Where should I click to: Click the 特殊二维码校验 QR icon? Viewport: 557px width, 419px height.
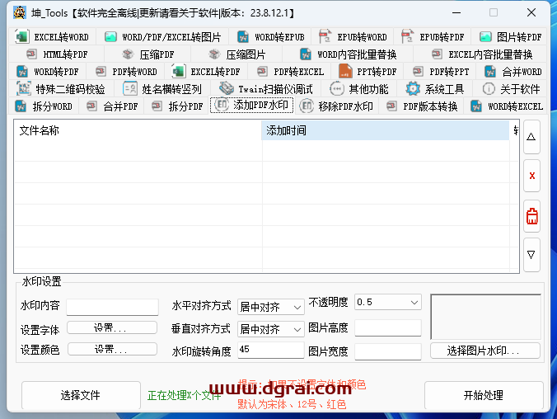[24, 88]
